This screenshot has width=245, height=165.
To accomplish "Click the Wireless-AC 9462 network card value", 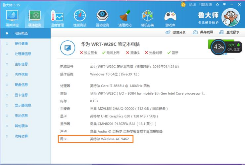I will 109,139.
